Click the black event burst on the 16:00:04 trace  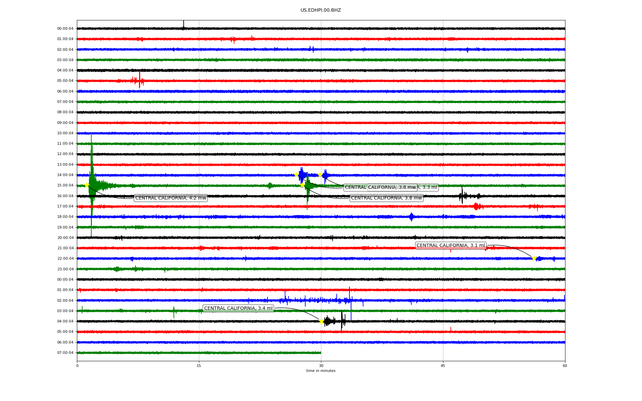(x=462, y=196)
